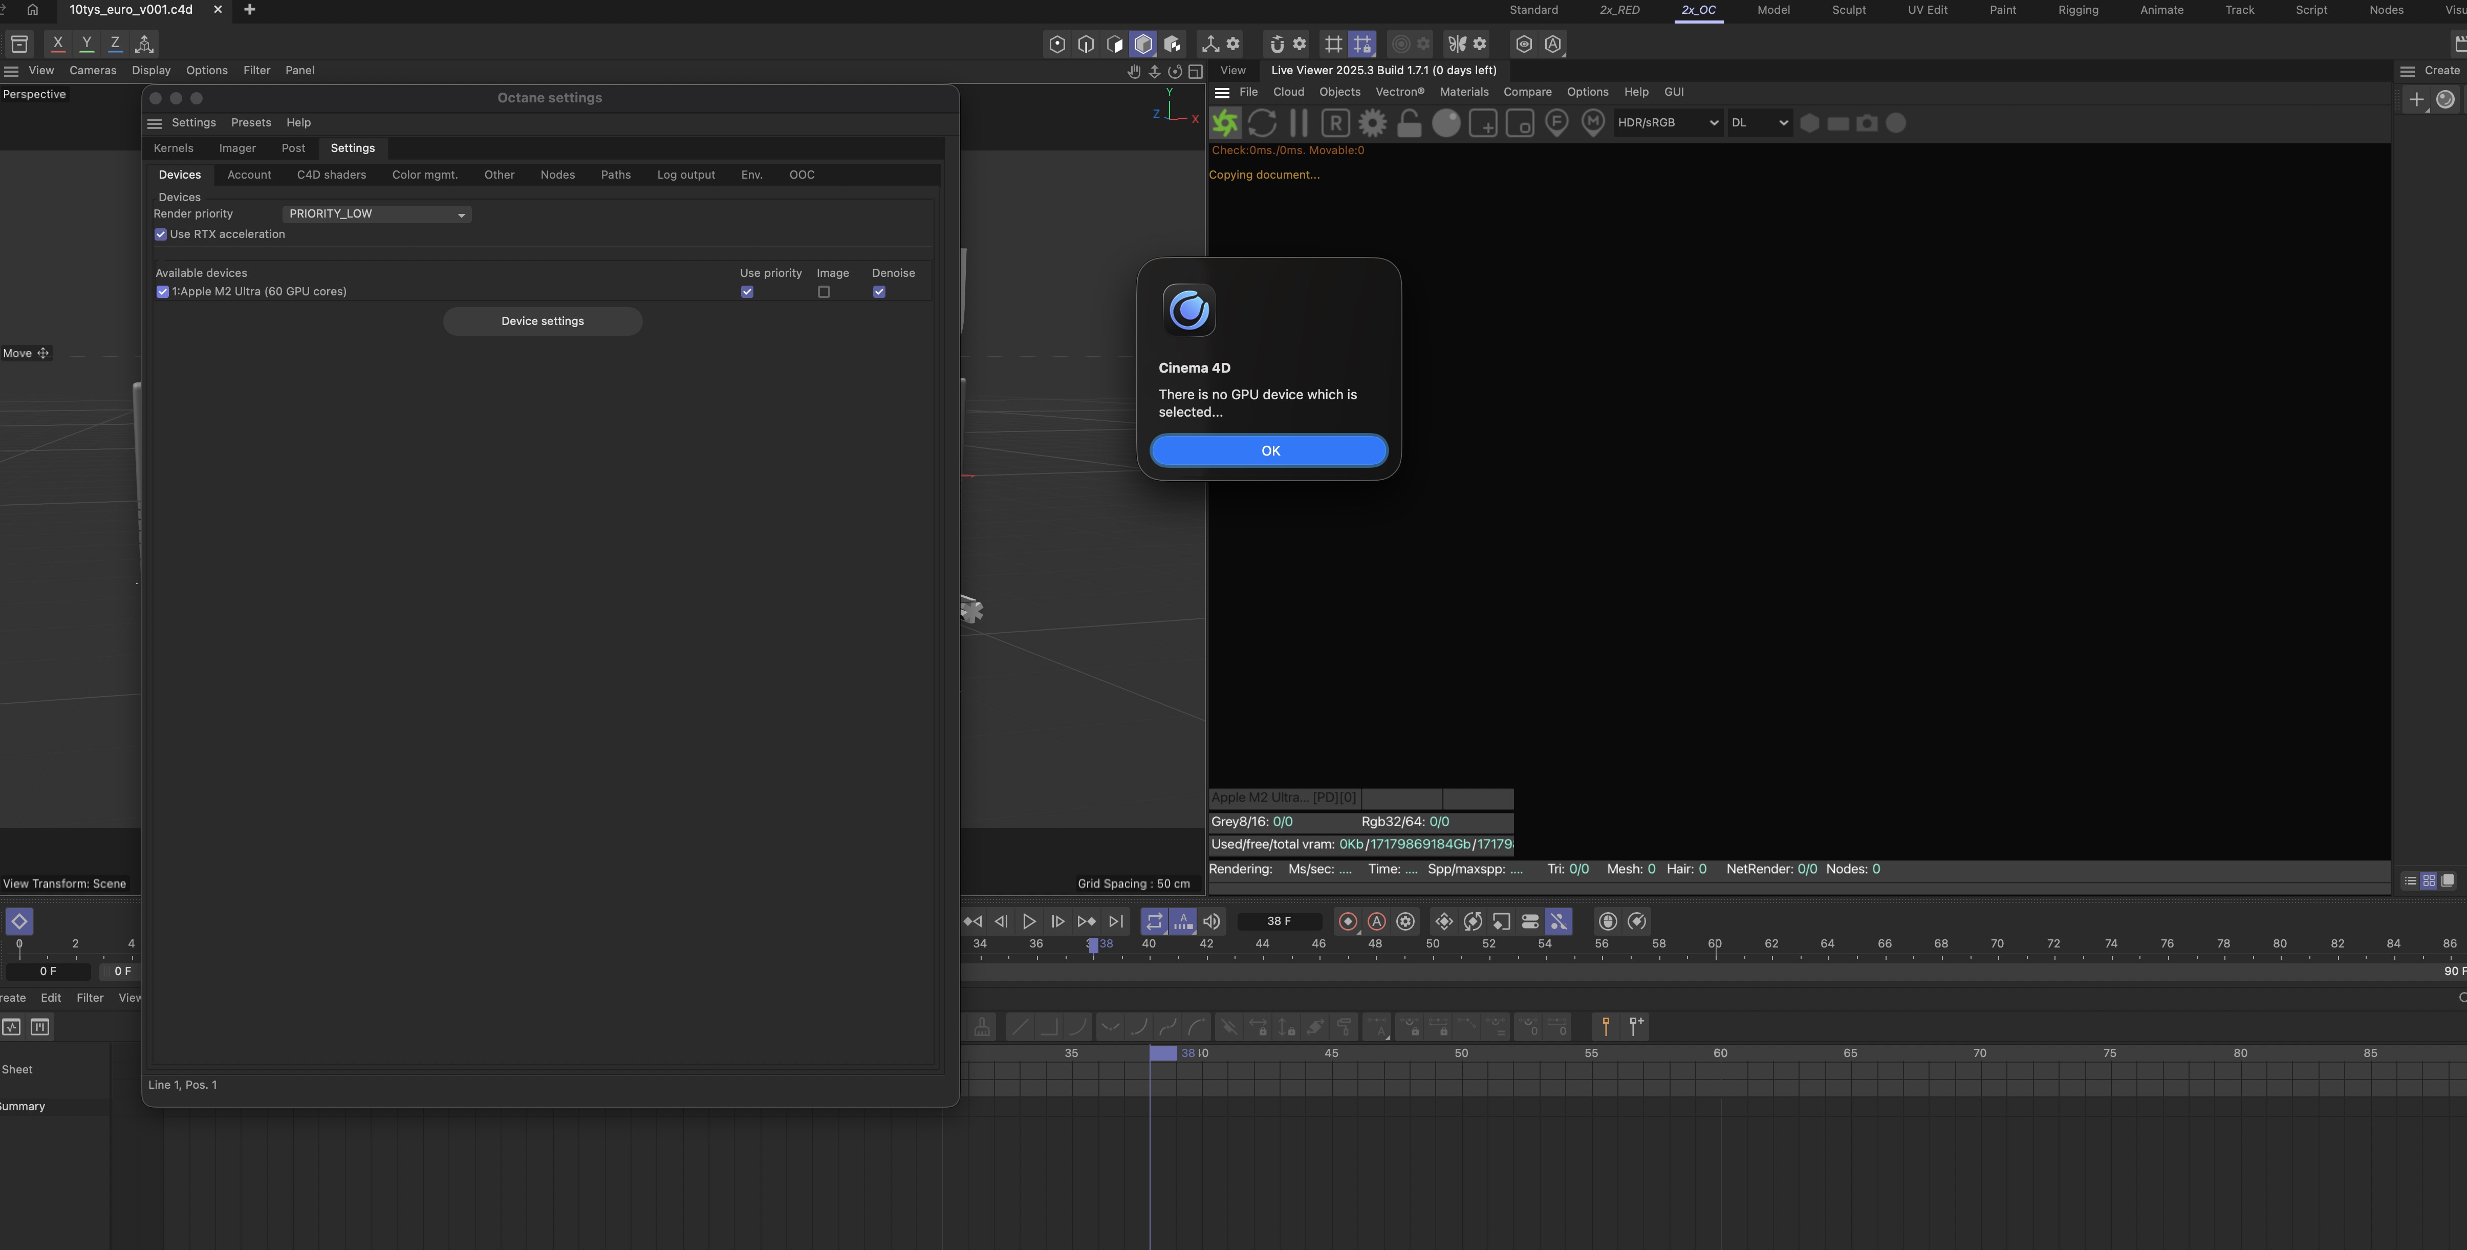Viewport: 2467px width, 1250px height.
Task: Enable the Image checkbox for Apple M2 Ultra
Action: click(x=824, y=292)
